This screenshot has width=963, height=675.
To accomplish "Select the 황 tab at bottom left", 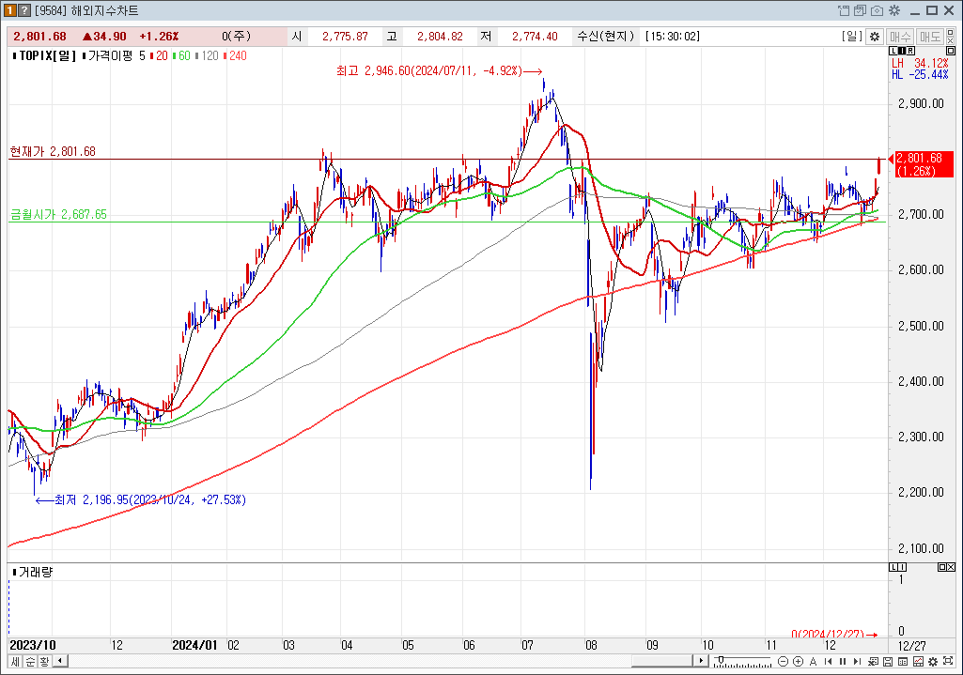I will 43,662.
